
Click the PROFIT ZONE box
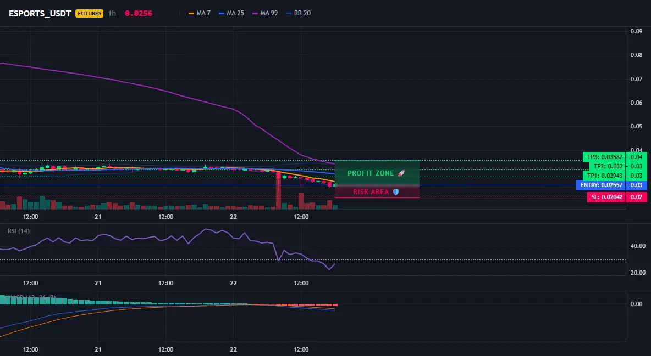tap(377, 173)
